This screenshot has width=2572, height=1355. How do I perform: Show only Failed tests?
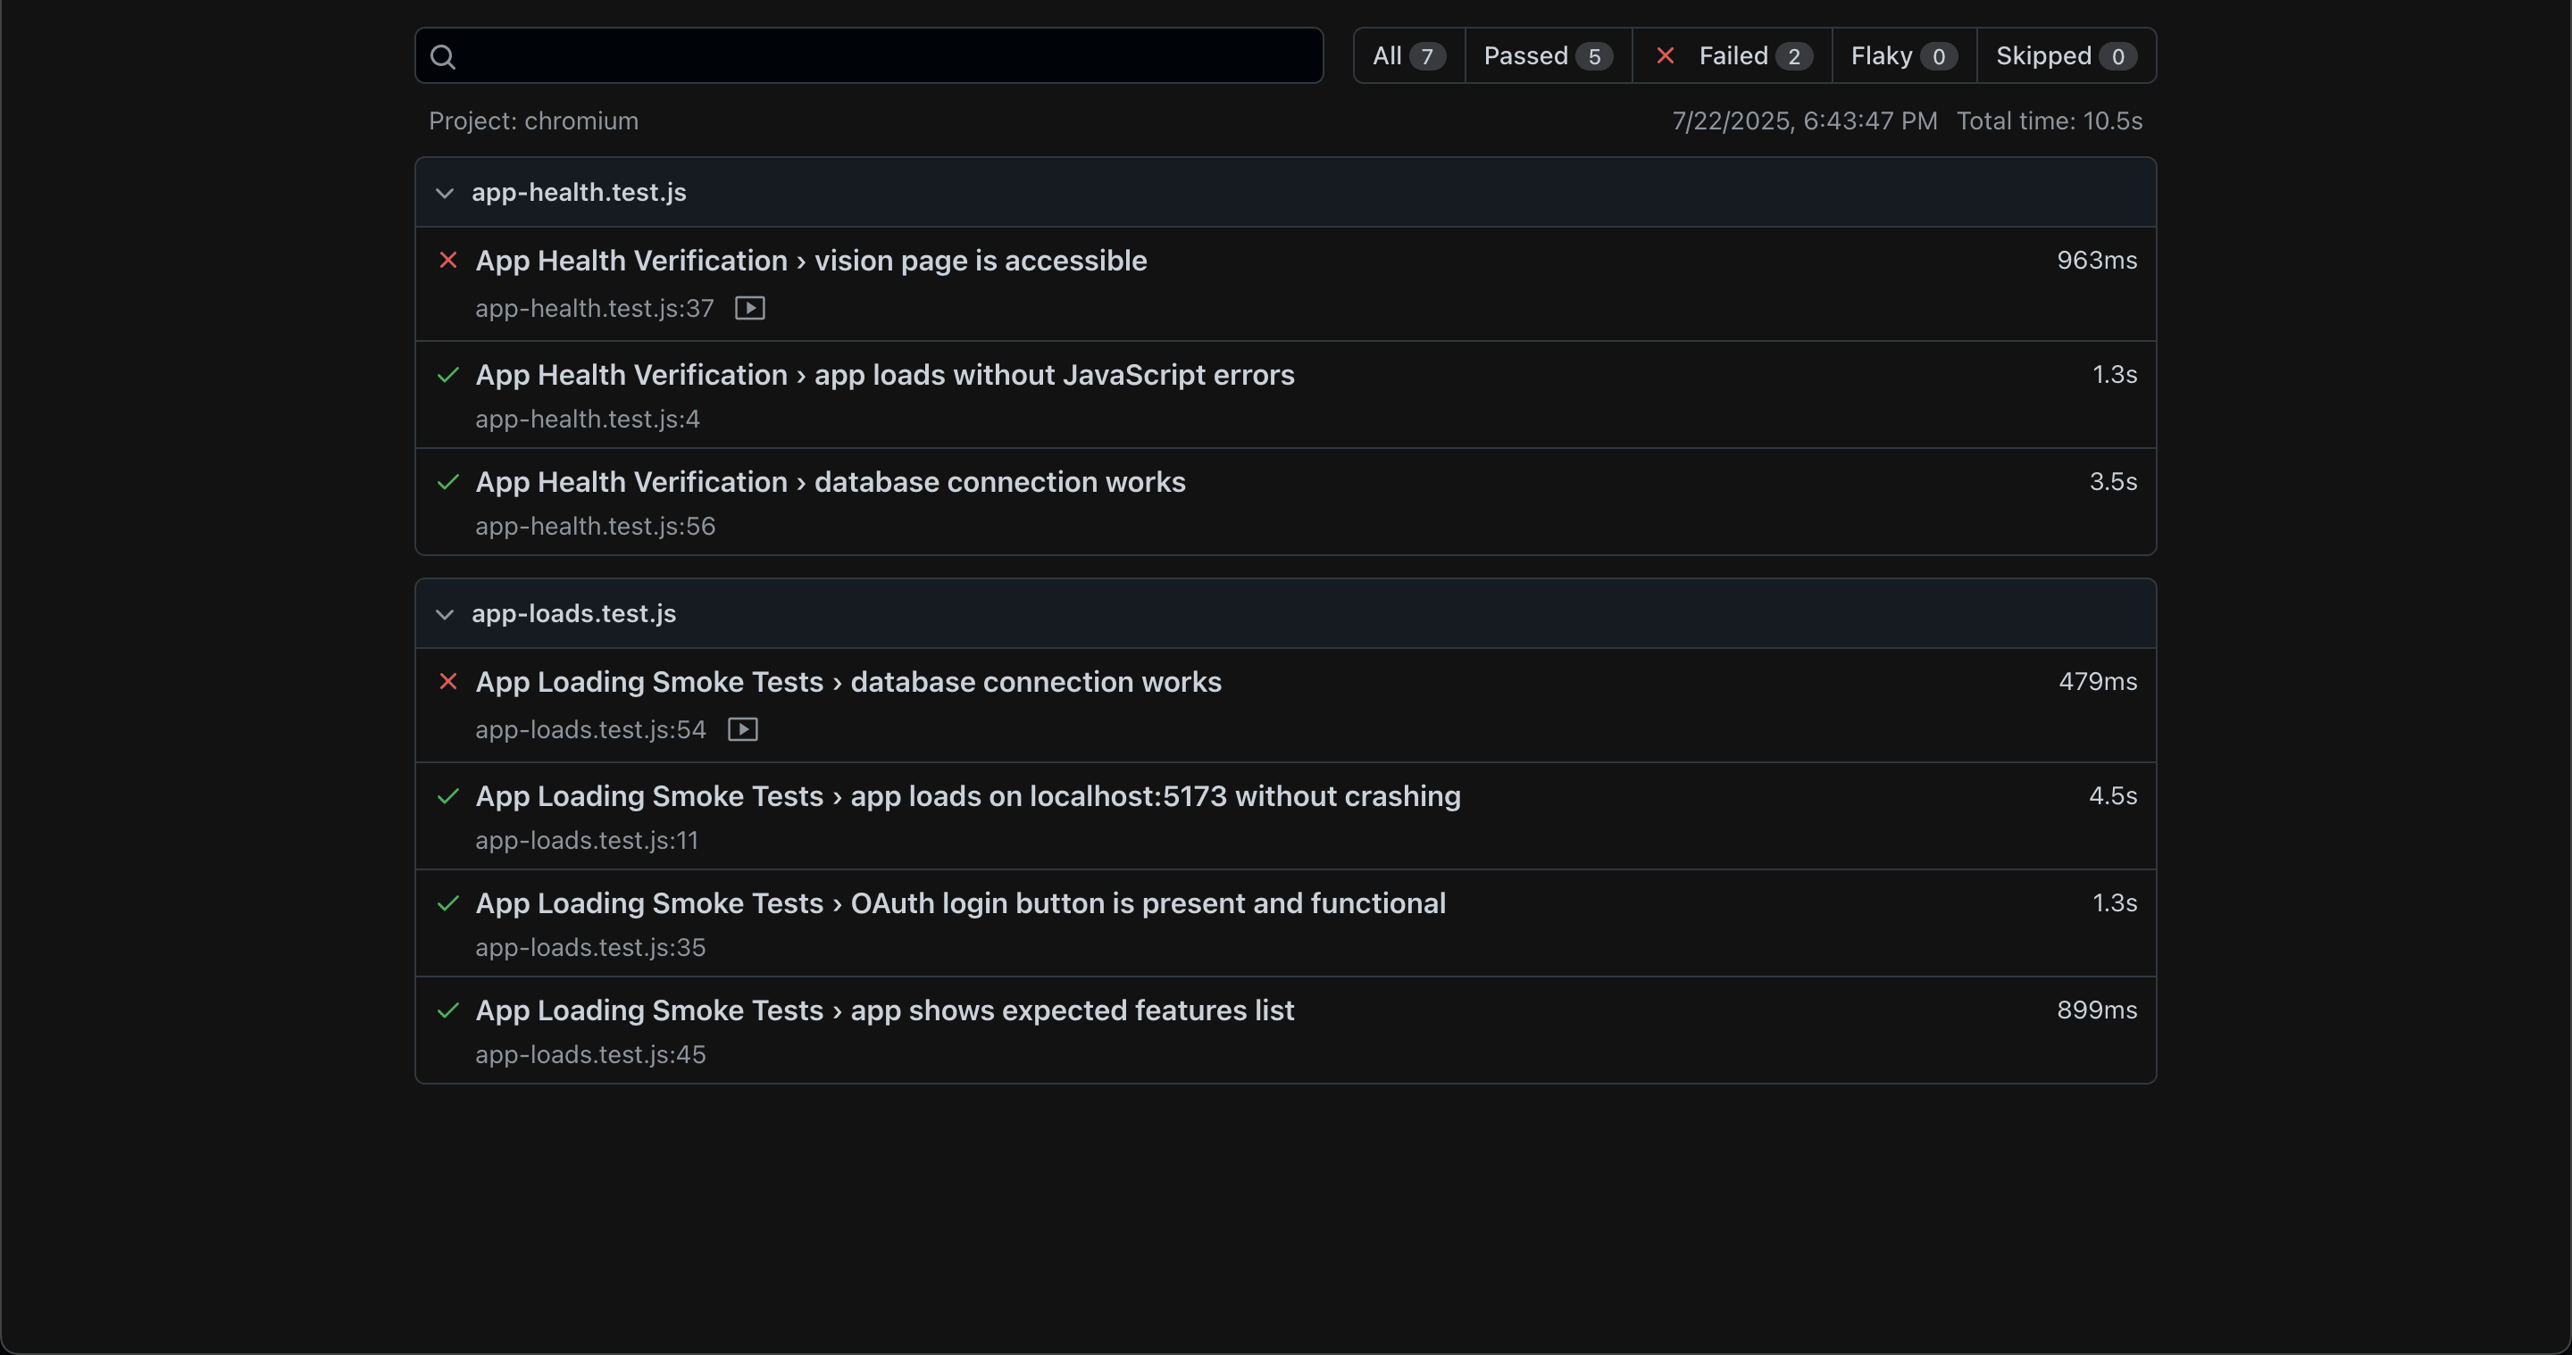coord(1733,56)
